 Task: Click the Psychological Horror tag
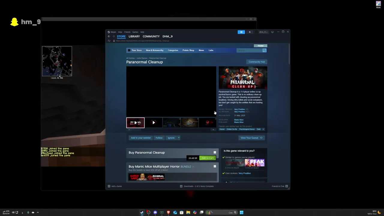pos(247,129)
